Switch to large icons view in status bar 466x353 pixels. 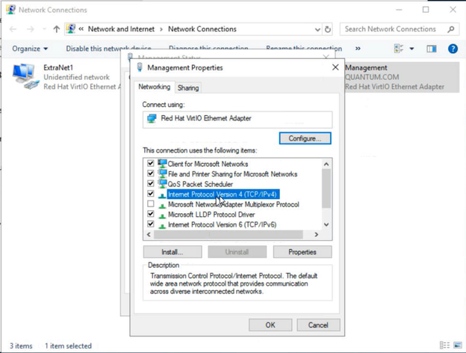pos(457,346)
